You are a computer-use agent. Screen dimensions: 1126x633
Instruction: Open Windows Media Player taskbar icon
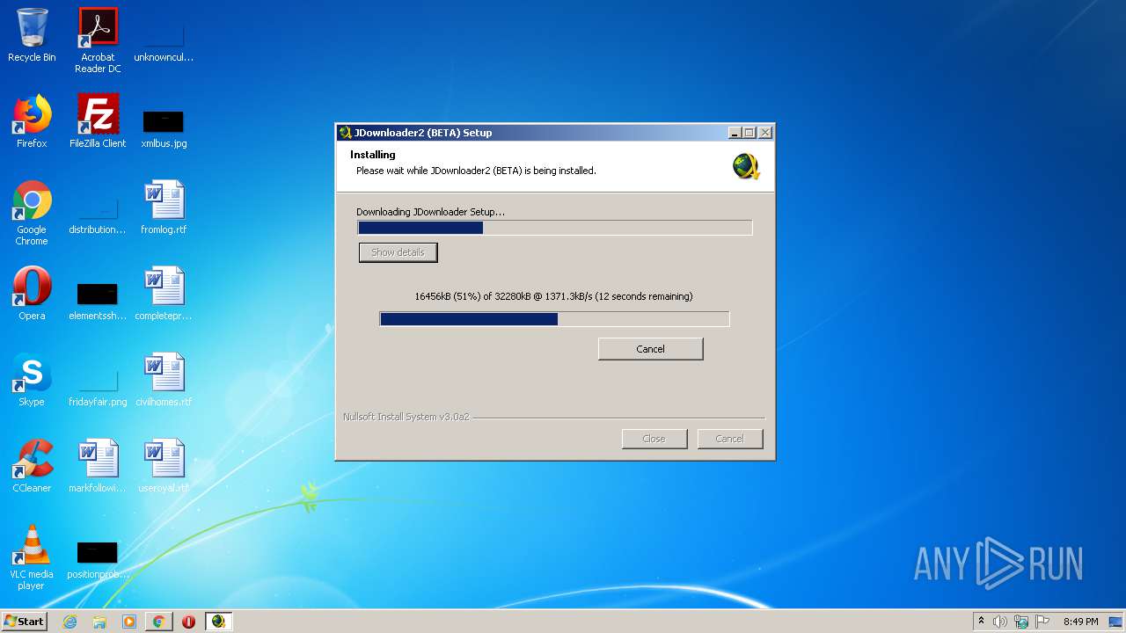[x=129, y=622]
